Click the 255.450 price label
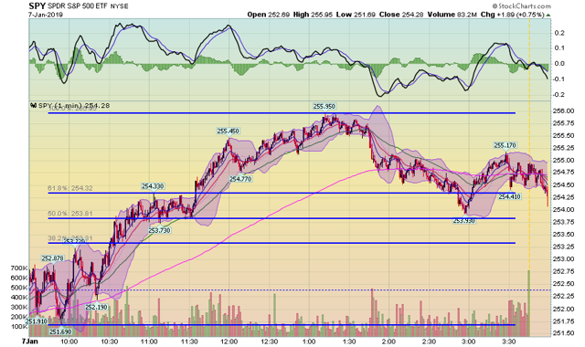The width and height of the screenshot is (585, 347). pyautogui.click(x=228, y=131)
